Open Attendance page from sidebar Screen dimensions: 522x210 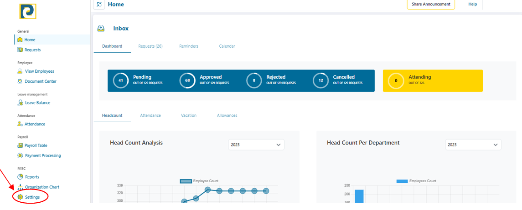pos(35,124)
